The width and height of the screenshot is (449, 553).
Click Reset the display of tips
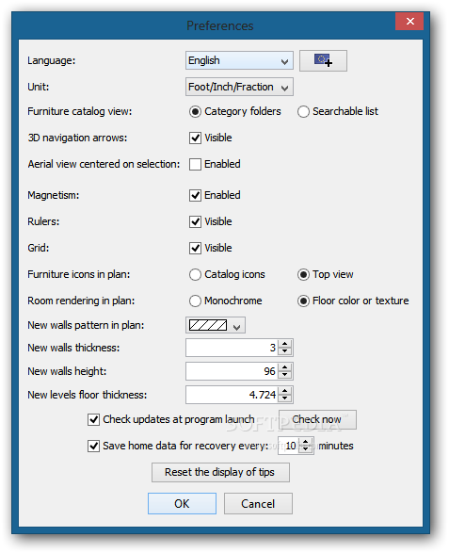click(220, 473)
